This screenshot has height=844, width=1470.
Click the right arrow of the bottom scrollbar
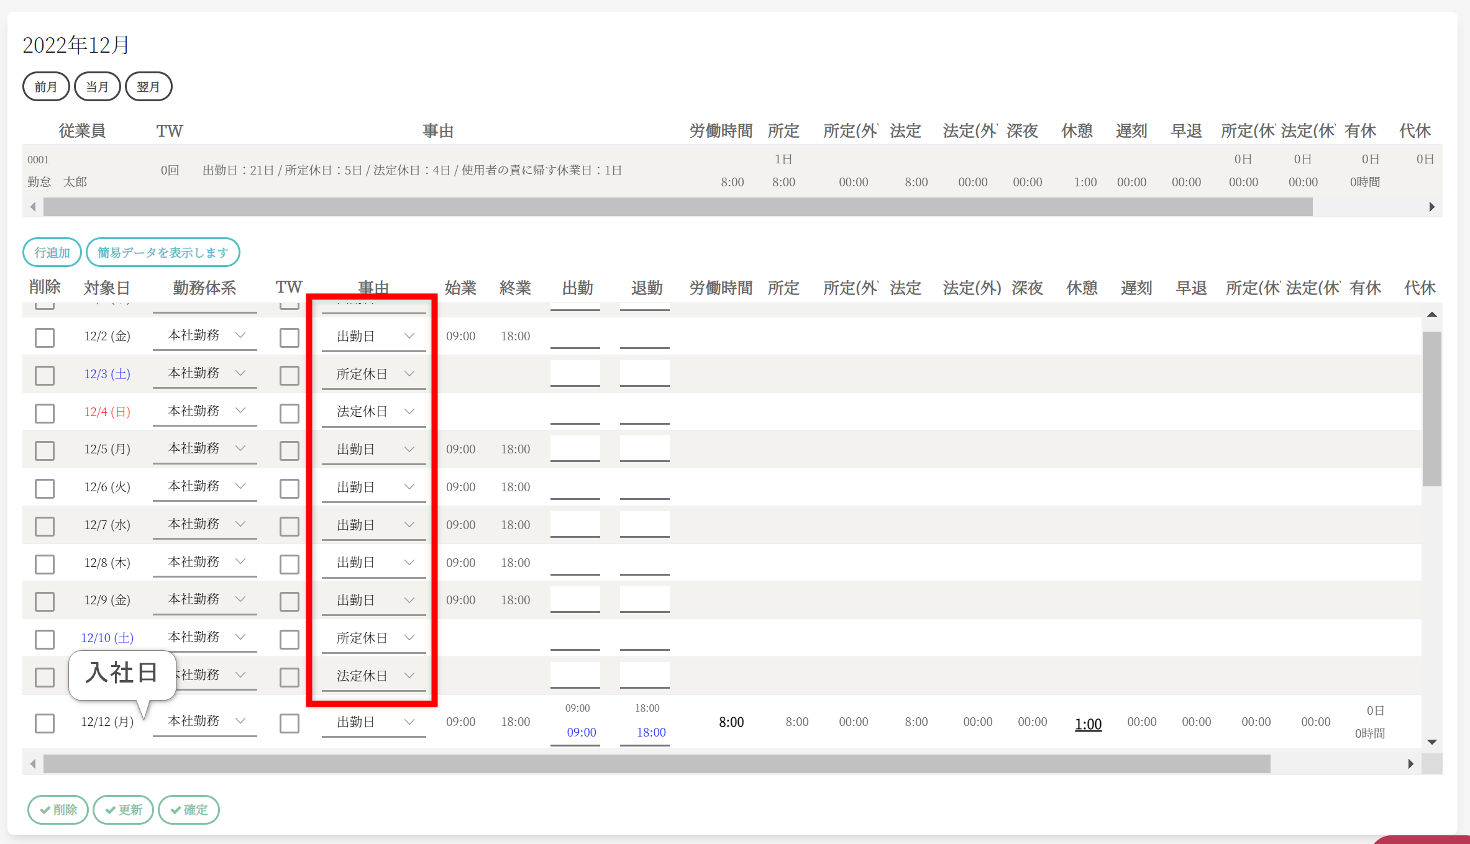1410,764
